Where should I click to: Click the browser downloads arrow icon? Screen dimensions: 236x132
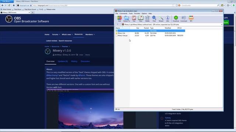[234, 5]
